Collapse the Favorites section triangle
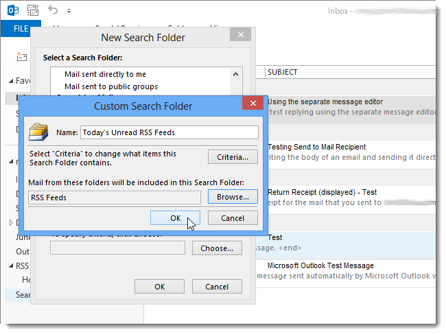The image size is (446, 334). click(11, 81)
